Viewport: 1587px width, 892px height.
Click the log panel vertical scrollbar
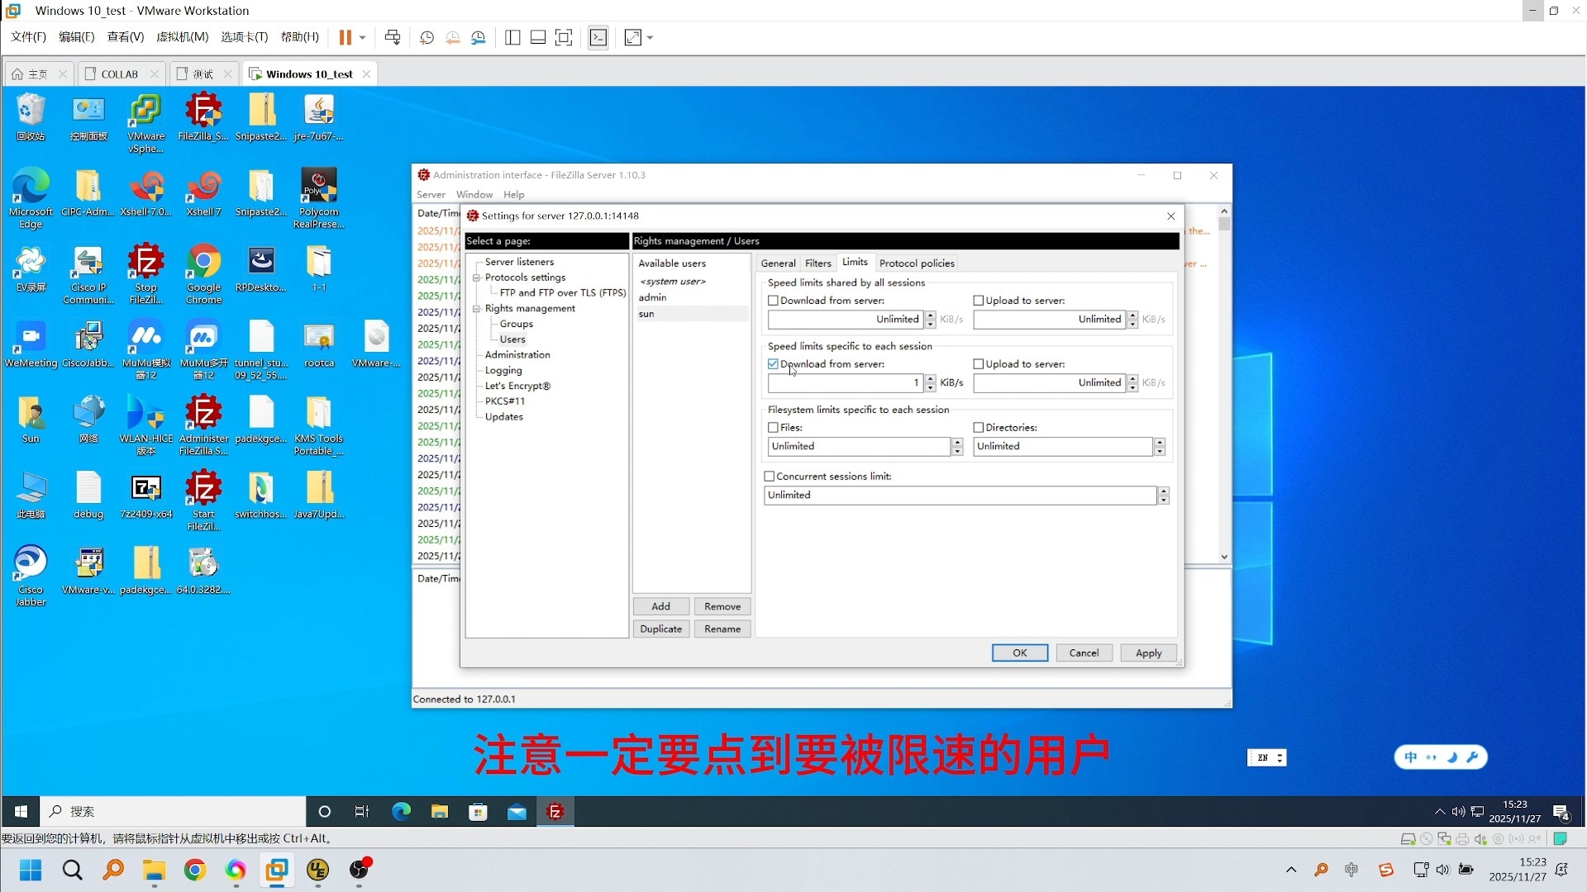pyautogui.click(x=1224, y=384)
